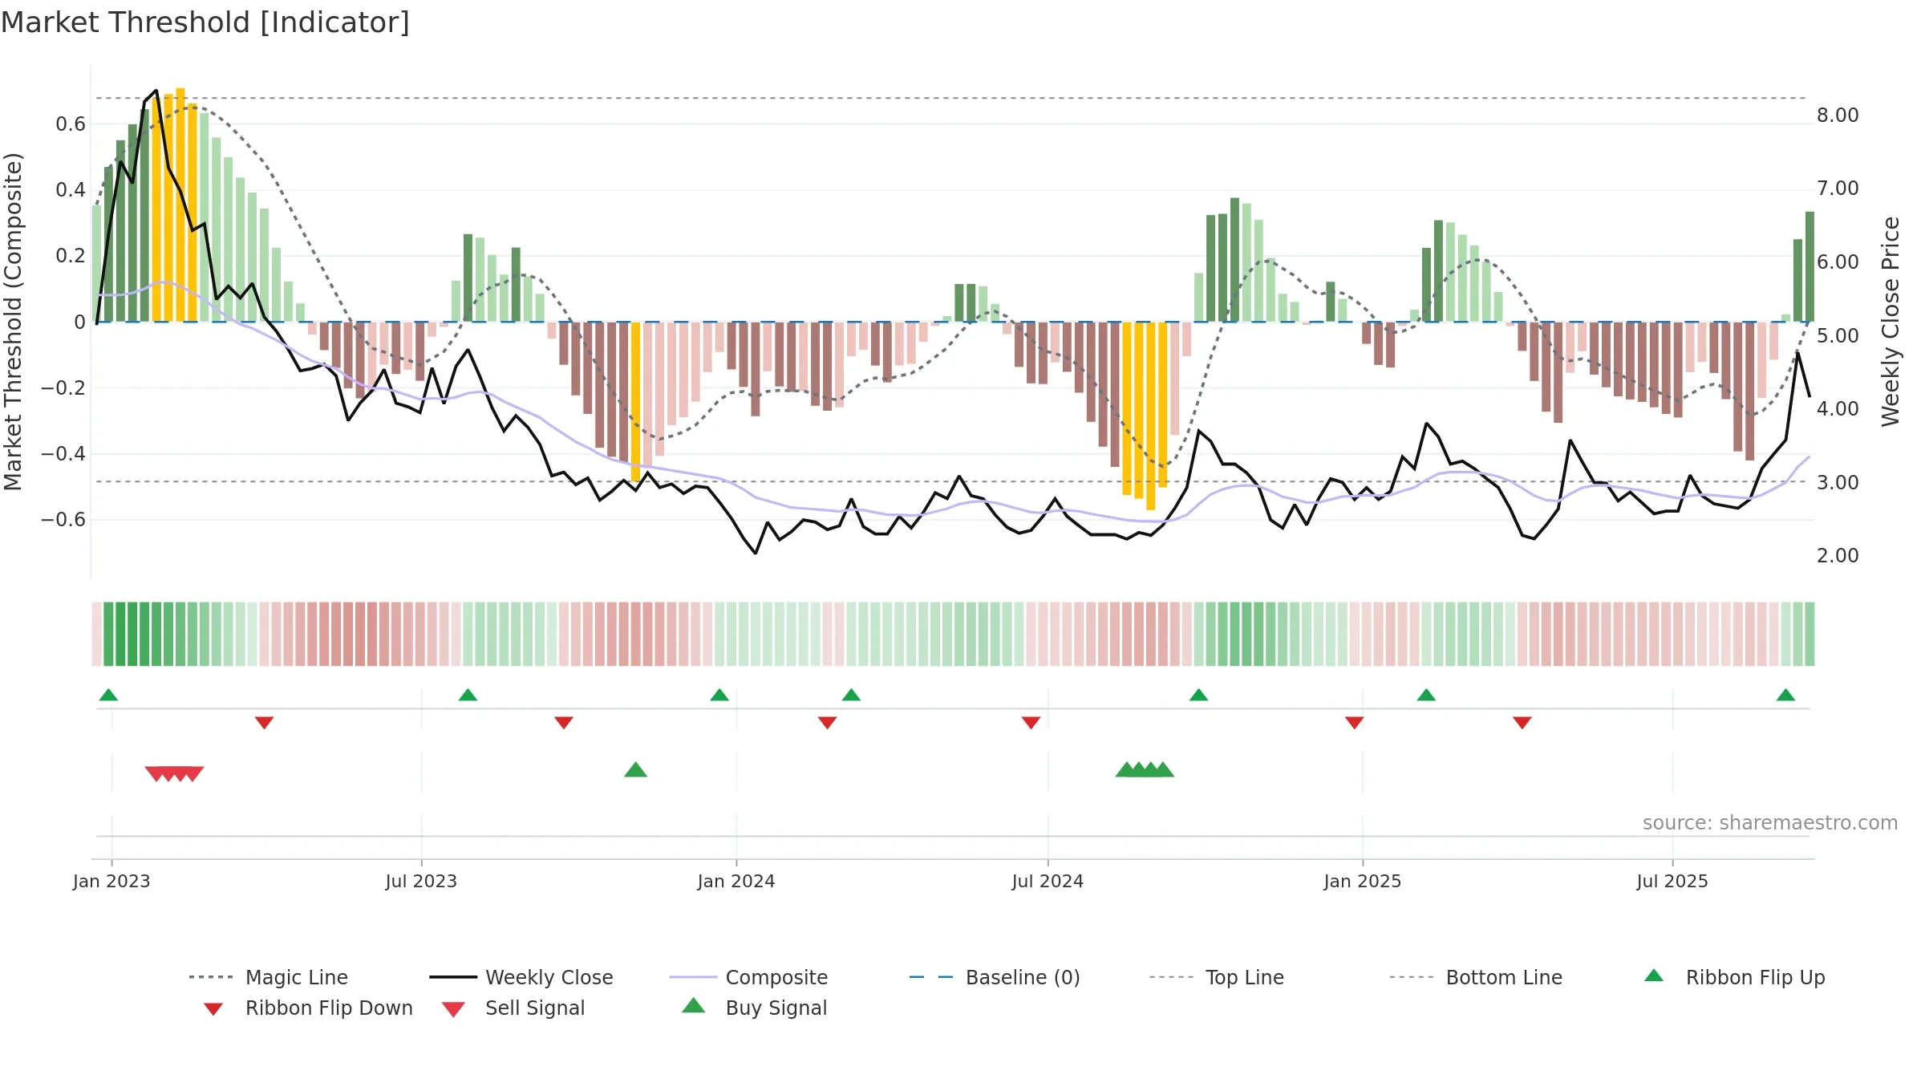
Task: Toggle the Bottom Line legend entry
Action: 1476,977
